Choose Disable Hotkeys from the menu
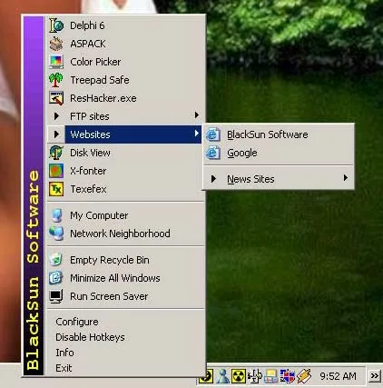Screen dimensions: 383x388 [90, 337]
